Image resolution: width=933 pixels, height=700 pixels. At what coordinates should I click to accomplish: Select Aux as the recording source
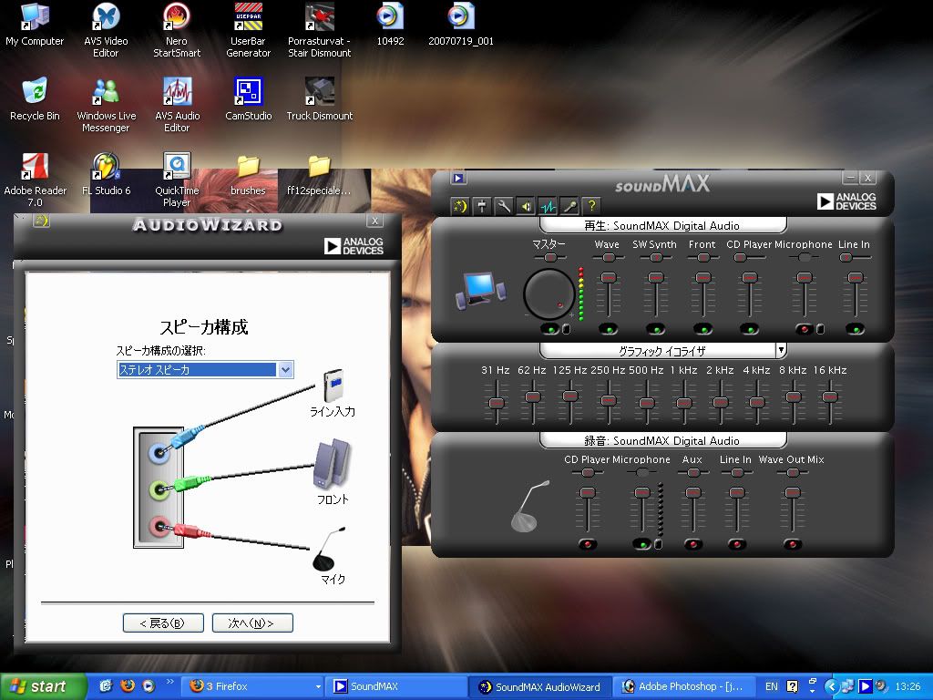(x=693, y=544)
